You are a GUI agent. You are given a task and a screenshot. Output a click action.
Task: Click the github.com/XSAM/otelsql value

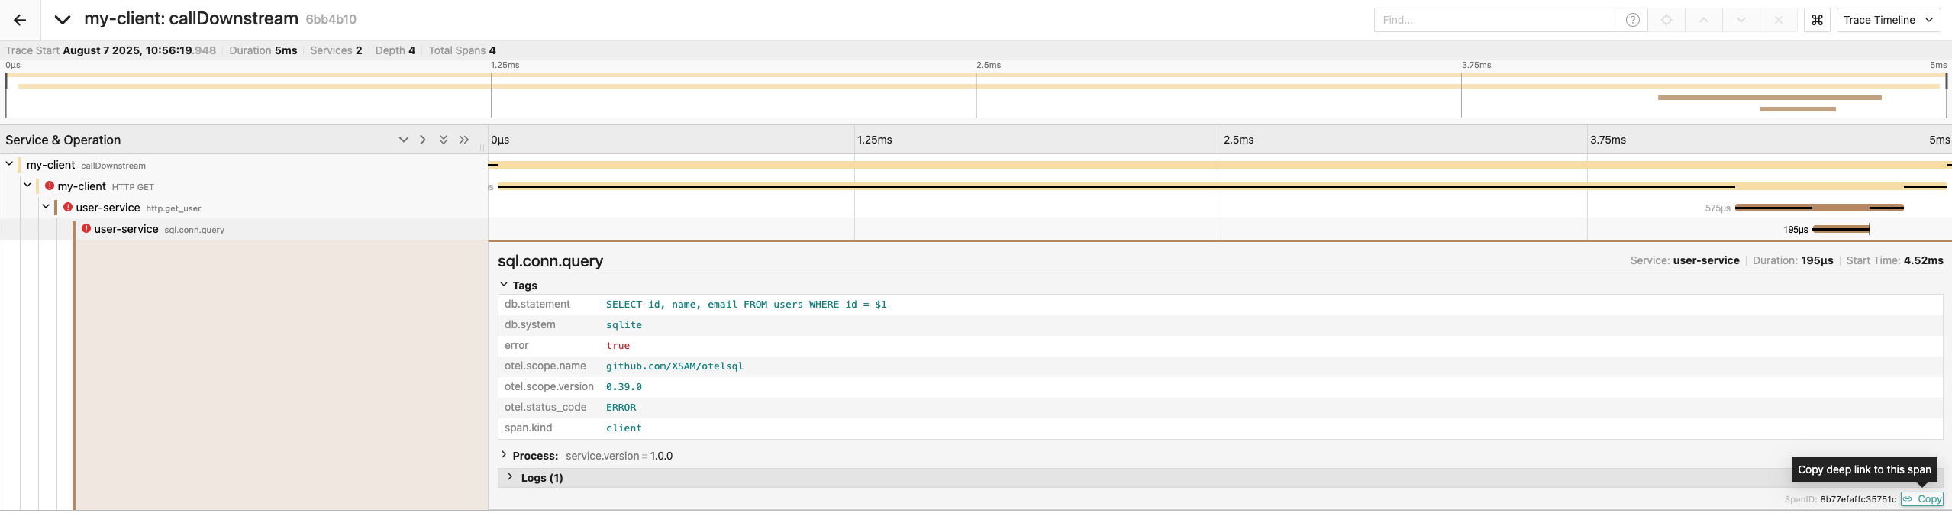pos(675,366)
